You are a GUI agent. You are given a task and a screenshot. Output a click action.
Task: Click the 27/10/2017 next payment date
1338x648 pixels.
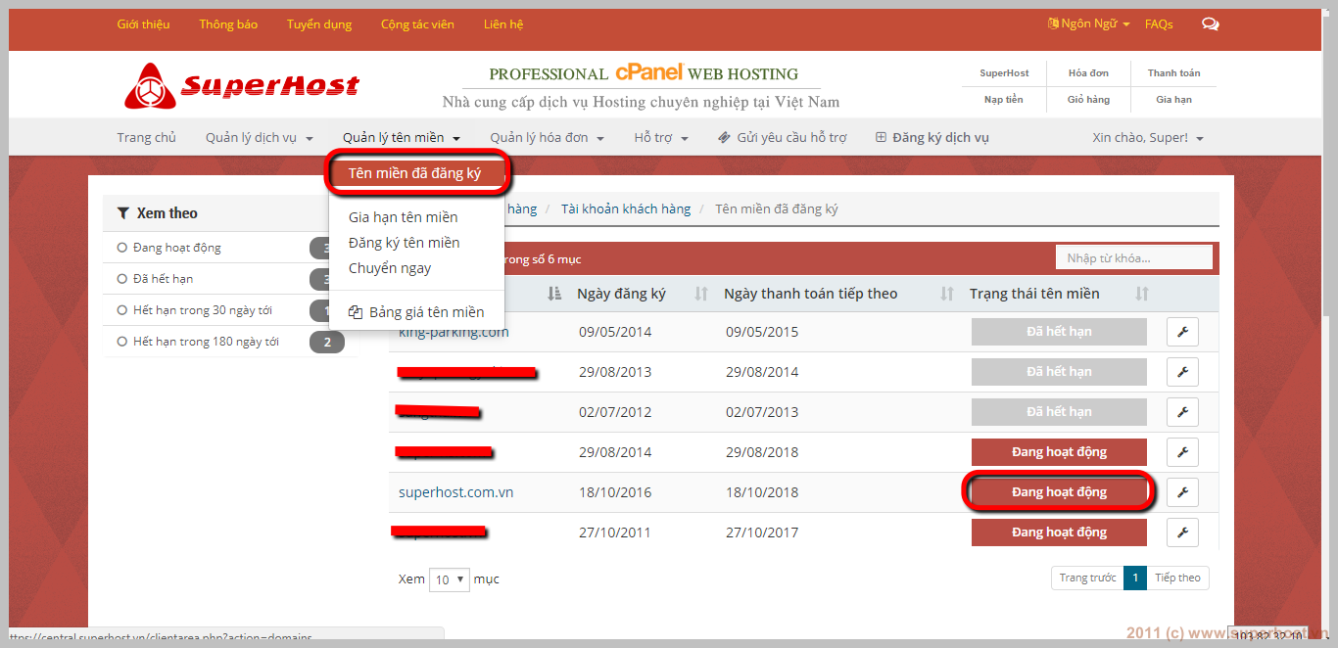coord(762,532)
